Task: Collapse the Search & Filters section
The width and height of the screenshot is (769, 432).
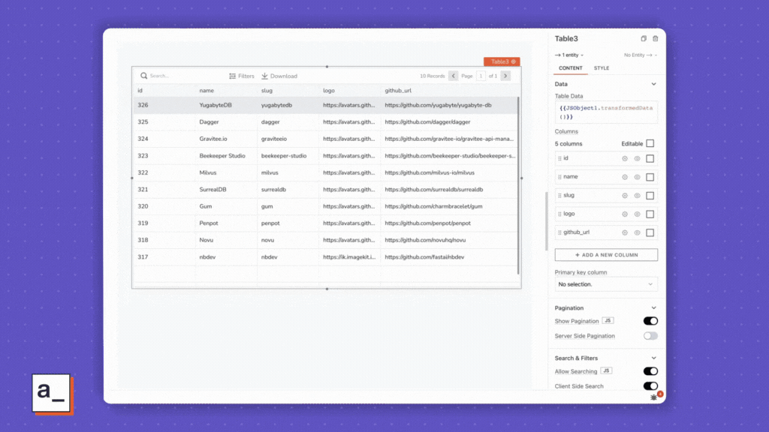Action: (654, 358)
